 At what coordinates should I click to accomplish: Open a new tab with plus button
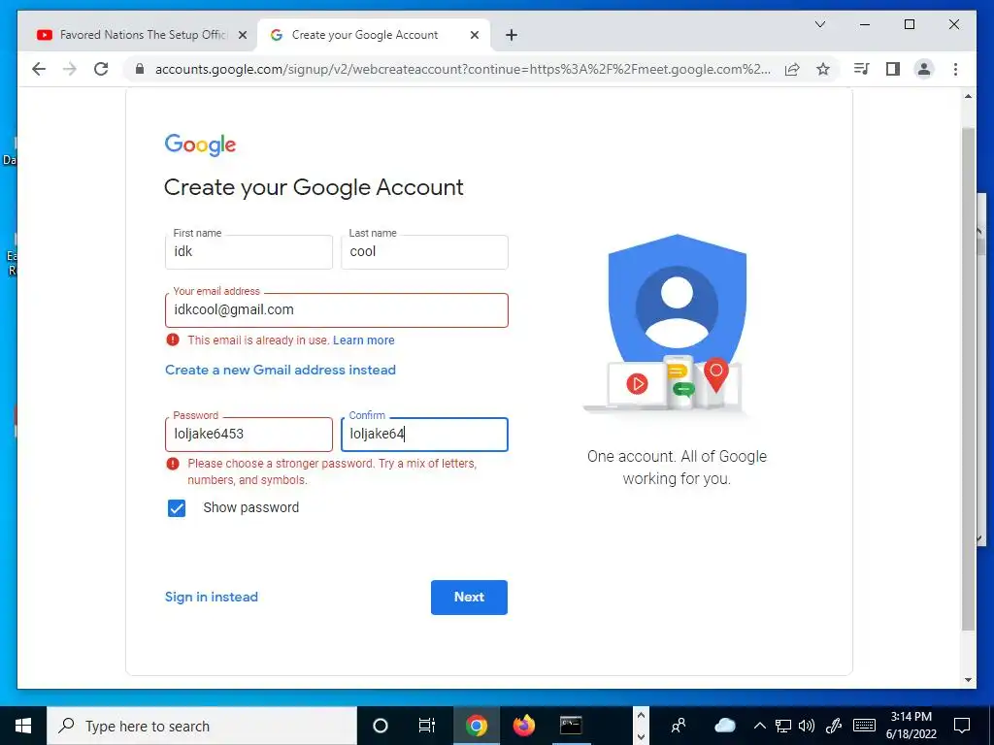point(512,35)
